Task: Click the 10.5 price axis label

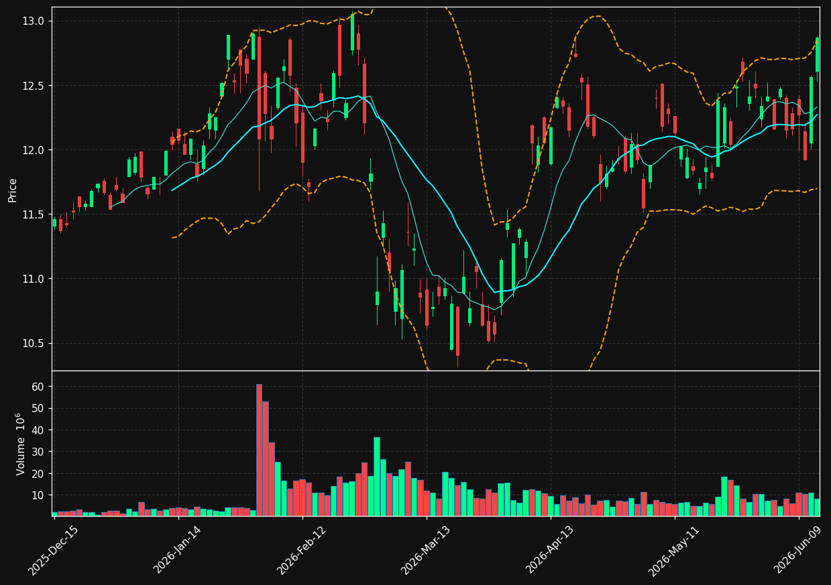Action: click(34, 343)
